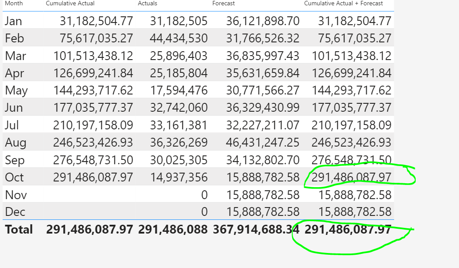The width and height of the screenshot is (459, 268).
Task: Click Cumulative Actual value 101,513,438.12 for Mar
Action: click(x=93, y=56)
